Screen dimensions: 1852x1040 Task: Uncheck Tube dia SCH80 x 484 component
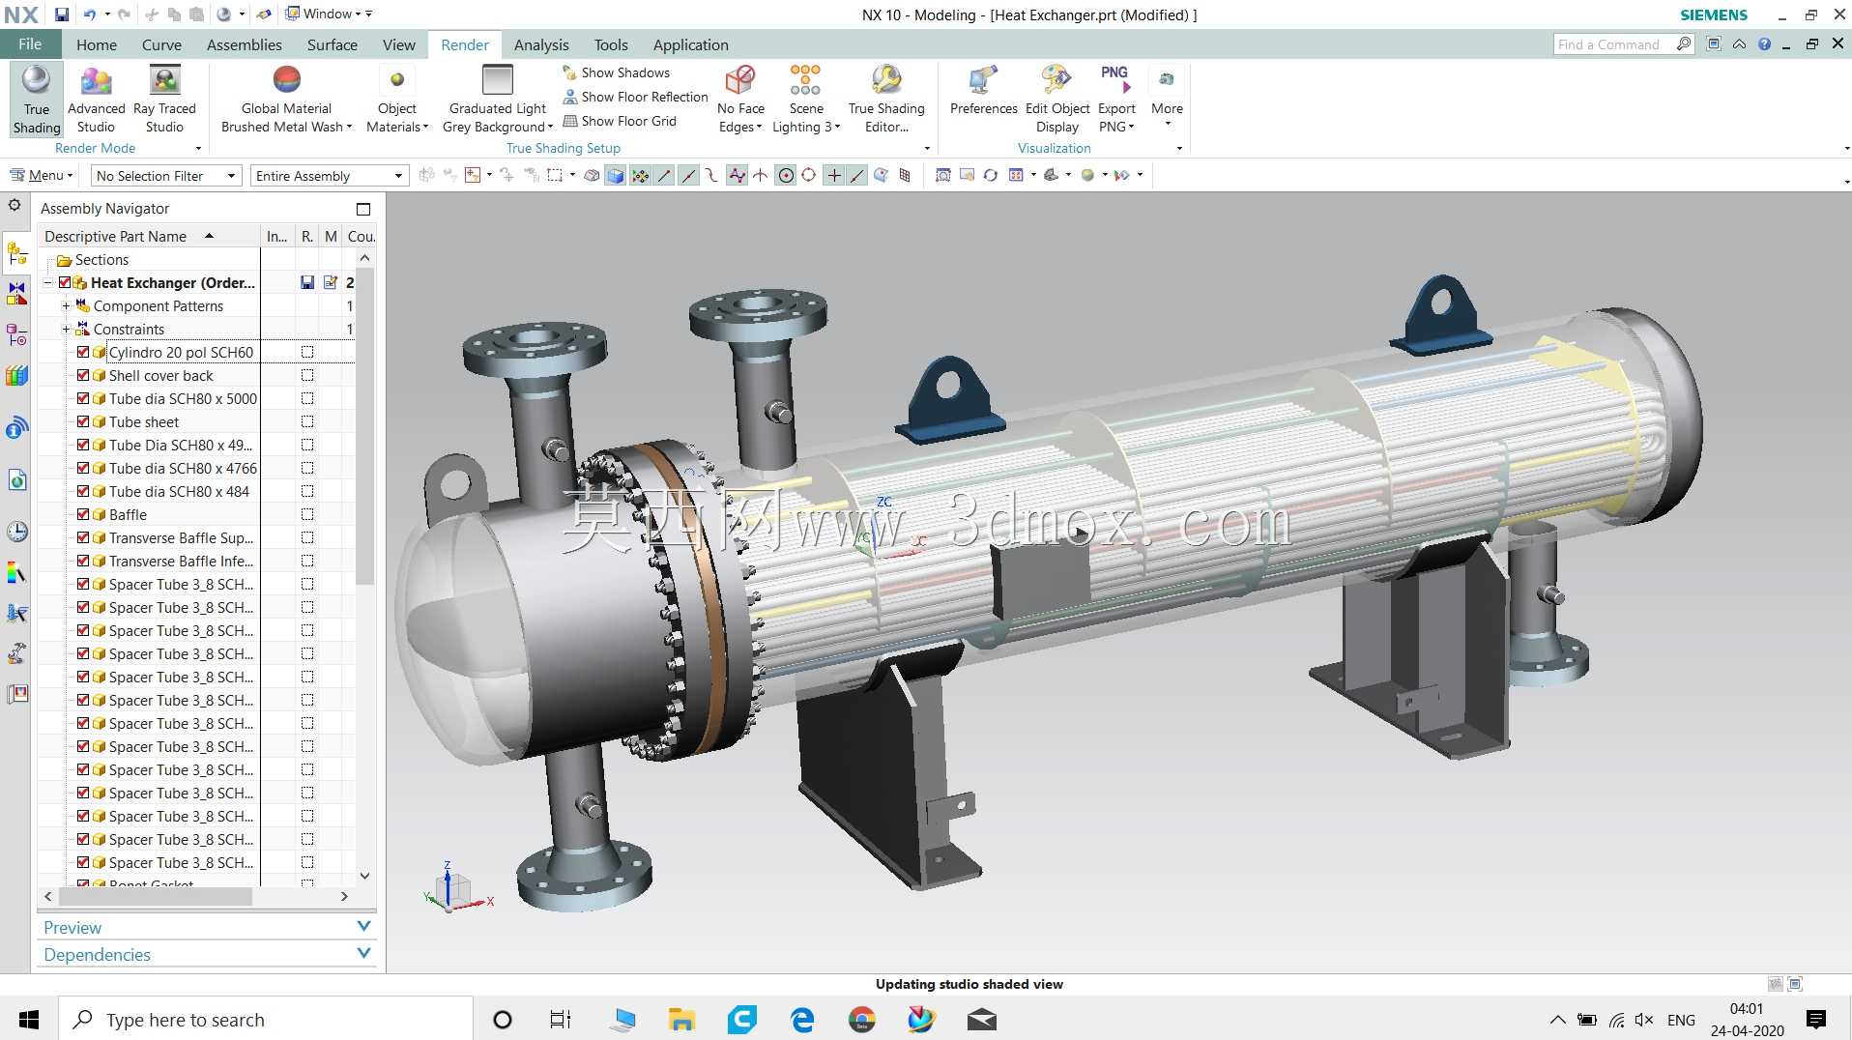coord(83,492)
